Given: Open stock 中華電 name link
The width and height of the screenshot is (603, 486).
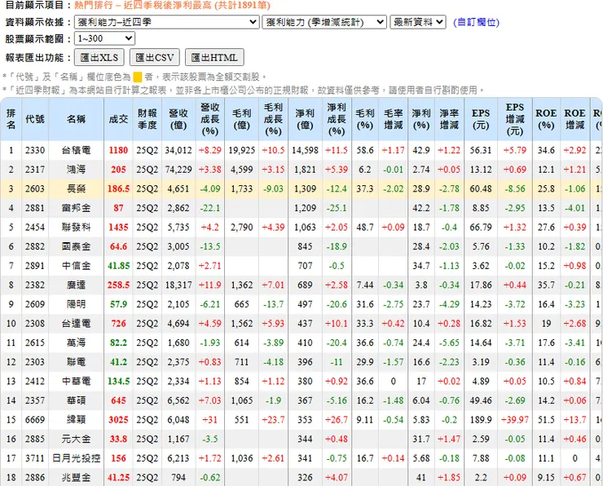Looking at the screenshot, I should [x=76, y=381].
